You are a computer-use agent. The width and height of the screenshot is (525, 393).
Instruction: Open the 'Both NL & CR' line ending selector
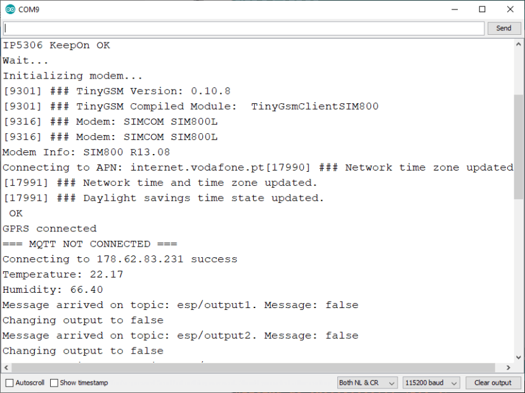point(366,382)
